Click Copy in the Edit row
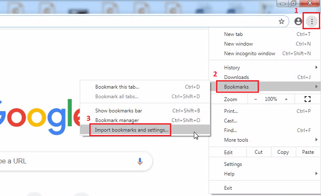 (283, 152)
